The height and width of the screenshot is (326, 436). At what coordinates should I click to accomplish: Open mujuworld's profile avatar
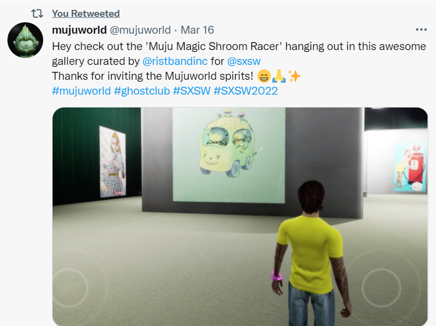pos(25,40)
